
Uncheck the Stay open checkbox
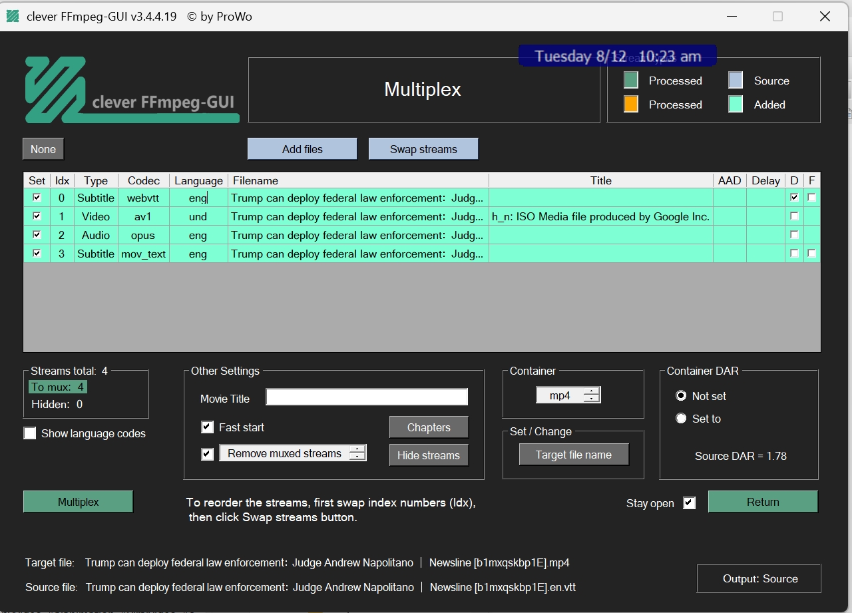pos(690,503)
